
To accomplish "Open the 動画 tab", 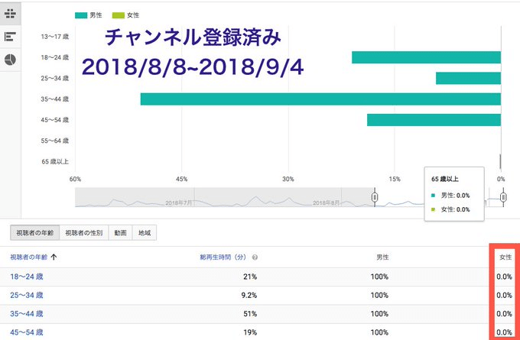I will click(x=121, y=233).
